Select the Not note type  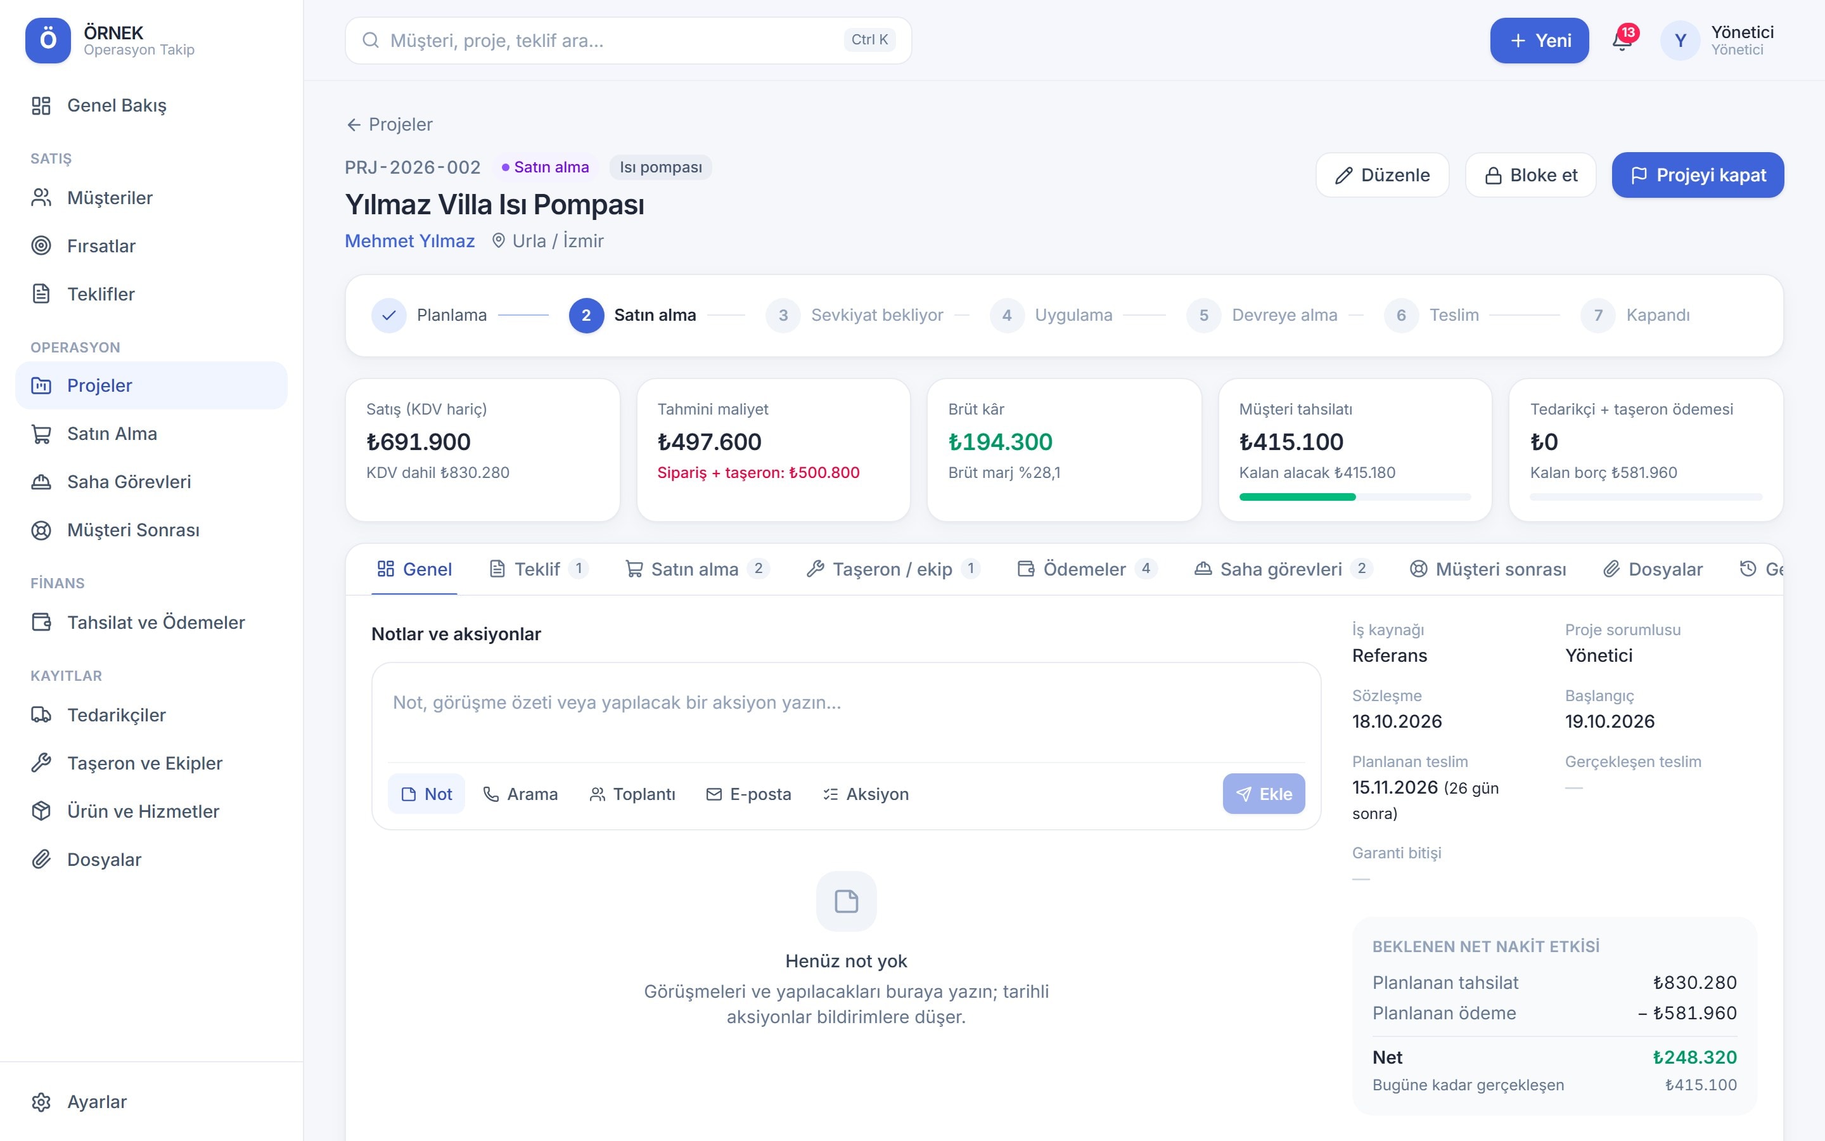click(x=426, y=794)
